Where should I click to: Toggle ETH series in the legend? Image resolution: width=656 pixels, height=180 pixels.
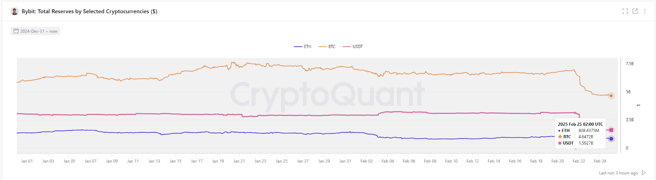(x=303, y=47)
